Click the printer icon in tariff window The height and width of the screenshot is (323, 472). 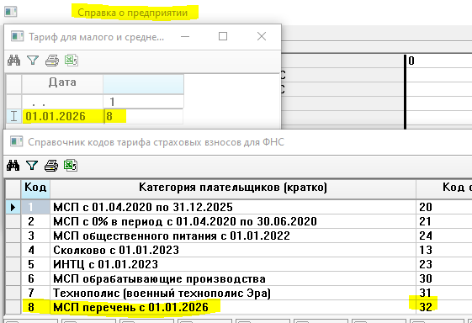click(52, 61)
